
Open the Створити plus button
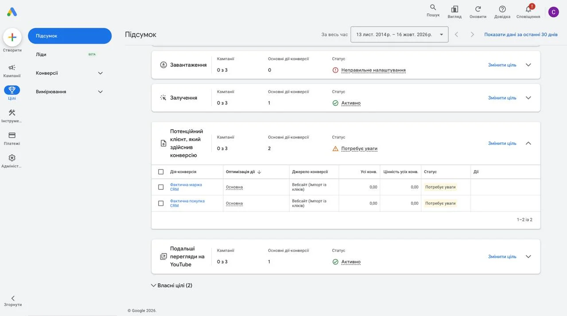click(x=12, y=37)
